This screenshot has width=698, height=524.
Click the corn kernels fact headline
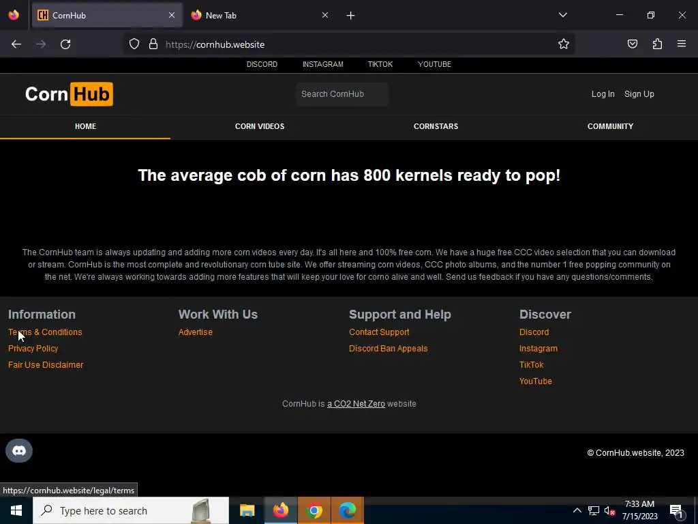coord(349,175)
